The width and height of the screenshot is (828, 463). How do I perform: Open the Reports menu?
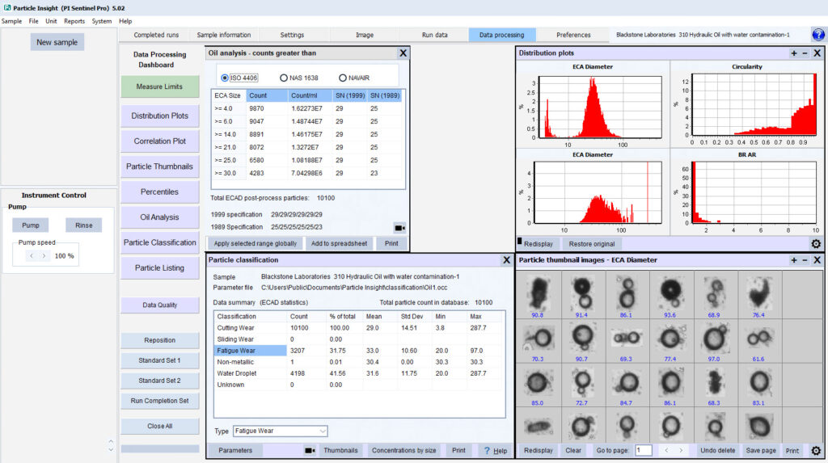pos(74,21)
